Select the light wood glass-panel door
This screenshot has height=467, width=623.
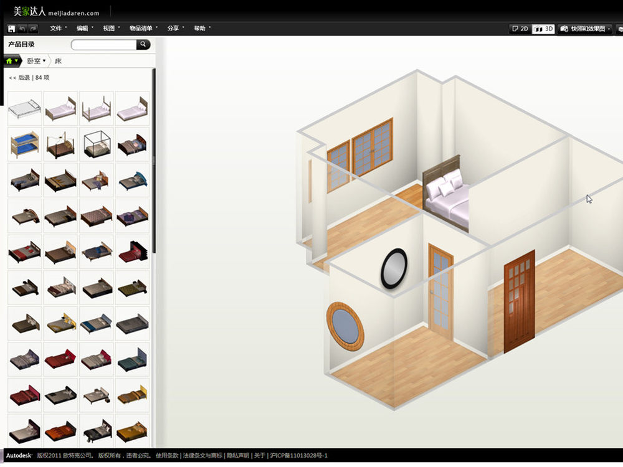[440, 291]
